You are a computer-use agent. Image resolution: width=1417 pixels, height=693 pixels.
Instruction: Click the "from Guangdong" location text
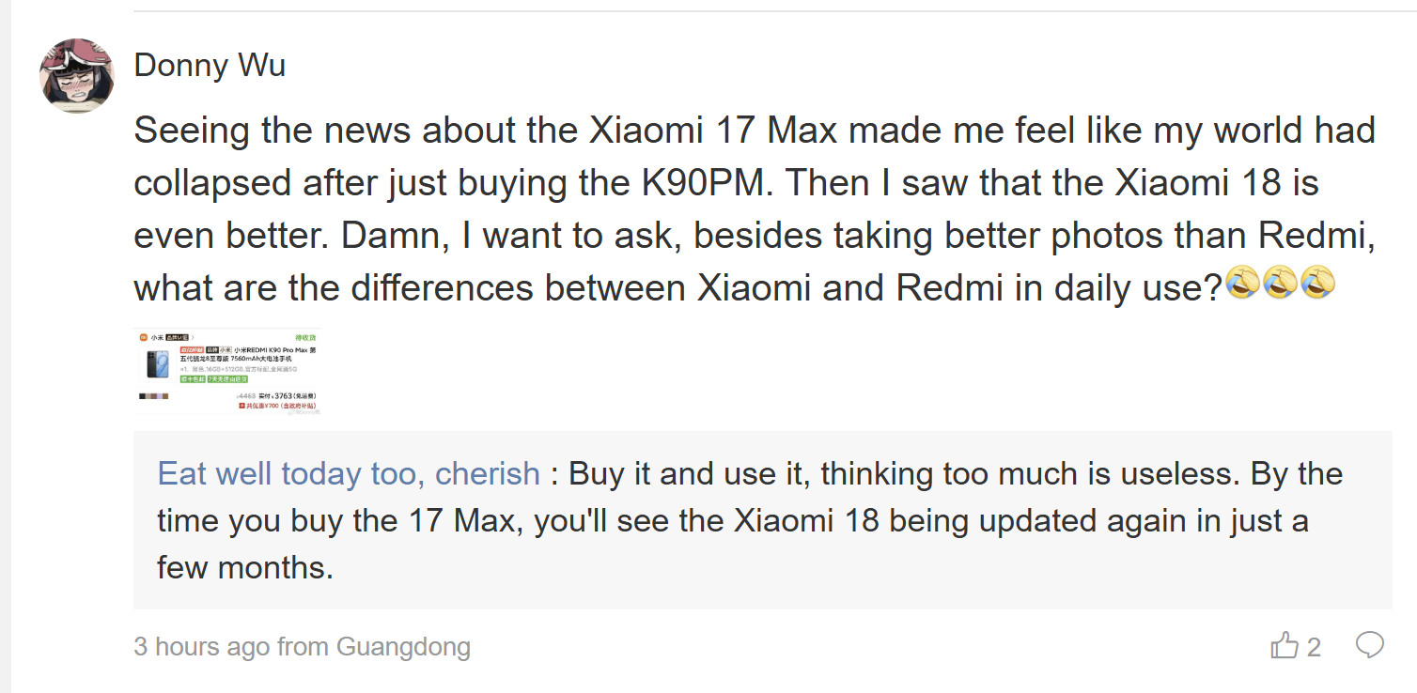pyautogui.click(x=402, y=647)
